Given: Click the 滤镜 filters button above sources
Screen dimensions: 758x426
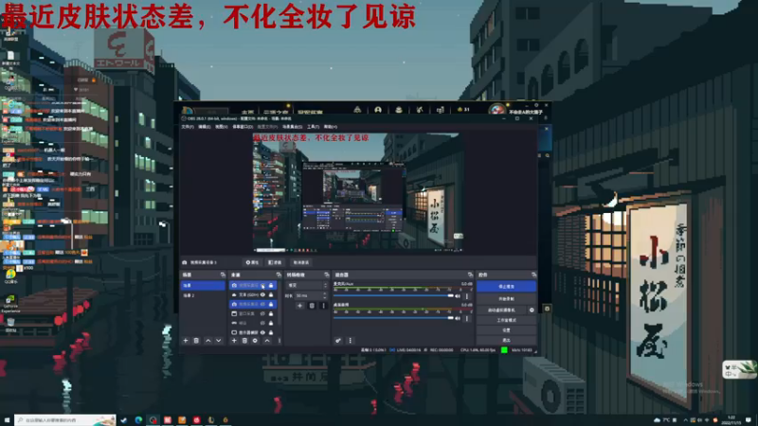Looking at the screenshot, I should tap(275, 263).
